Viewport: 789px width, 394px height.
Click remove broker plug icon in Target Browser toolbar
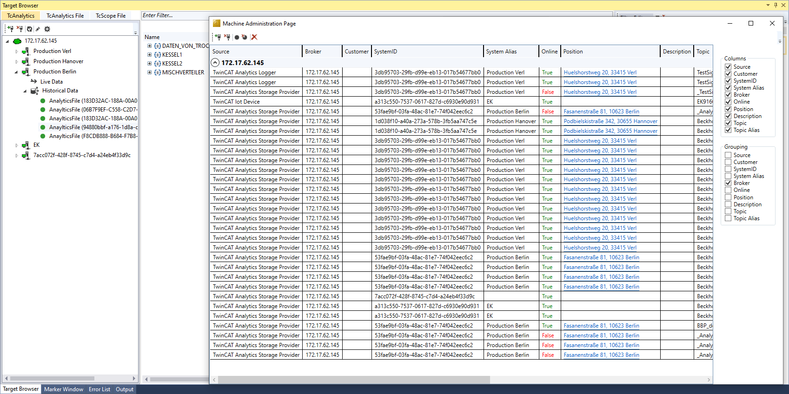pos(20,29)
